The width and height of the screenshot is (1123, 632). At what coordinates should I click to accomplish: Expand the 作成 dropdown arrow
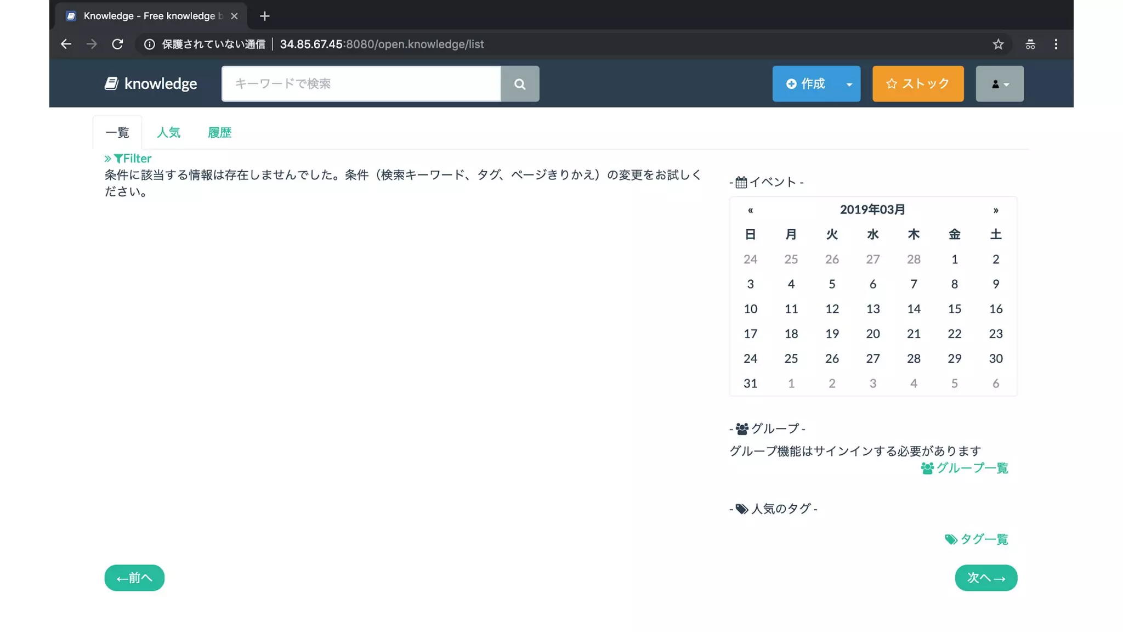tap(849, 84)
